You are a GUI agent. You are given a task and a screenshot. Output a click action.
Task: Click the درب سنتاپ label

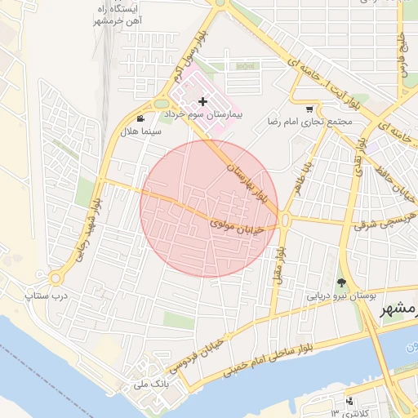(x=47, y=296)
